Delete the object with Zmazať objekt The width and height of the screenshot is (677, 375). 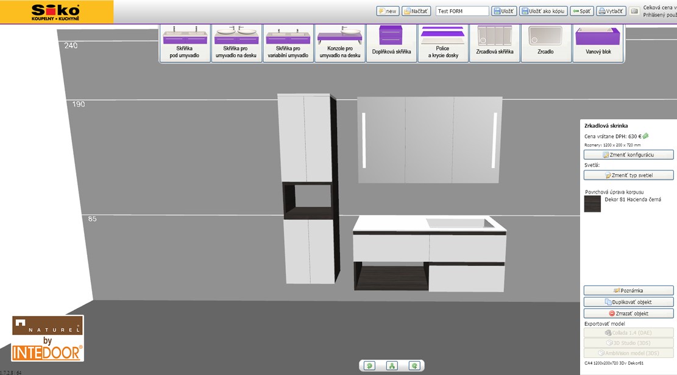point(628,314)
